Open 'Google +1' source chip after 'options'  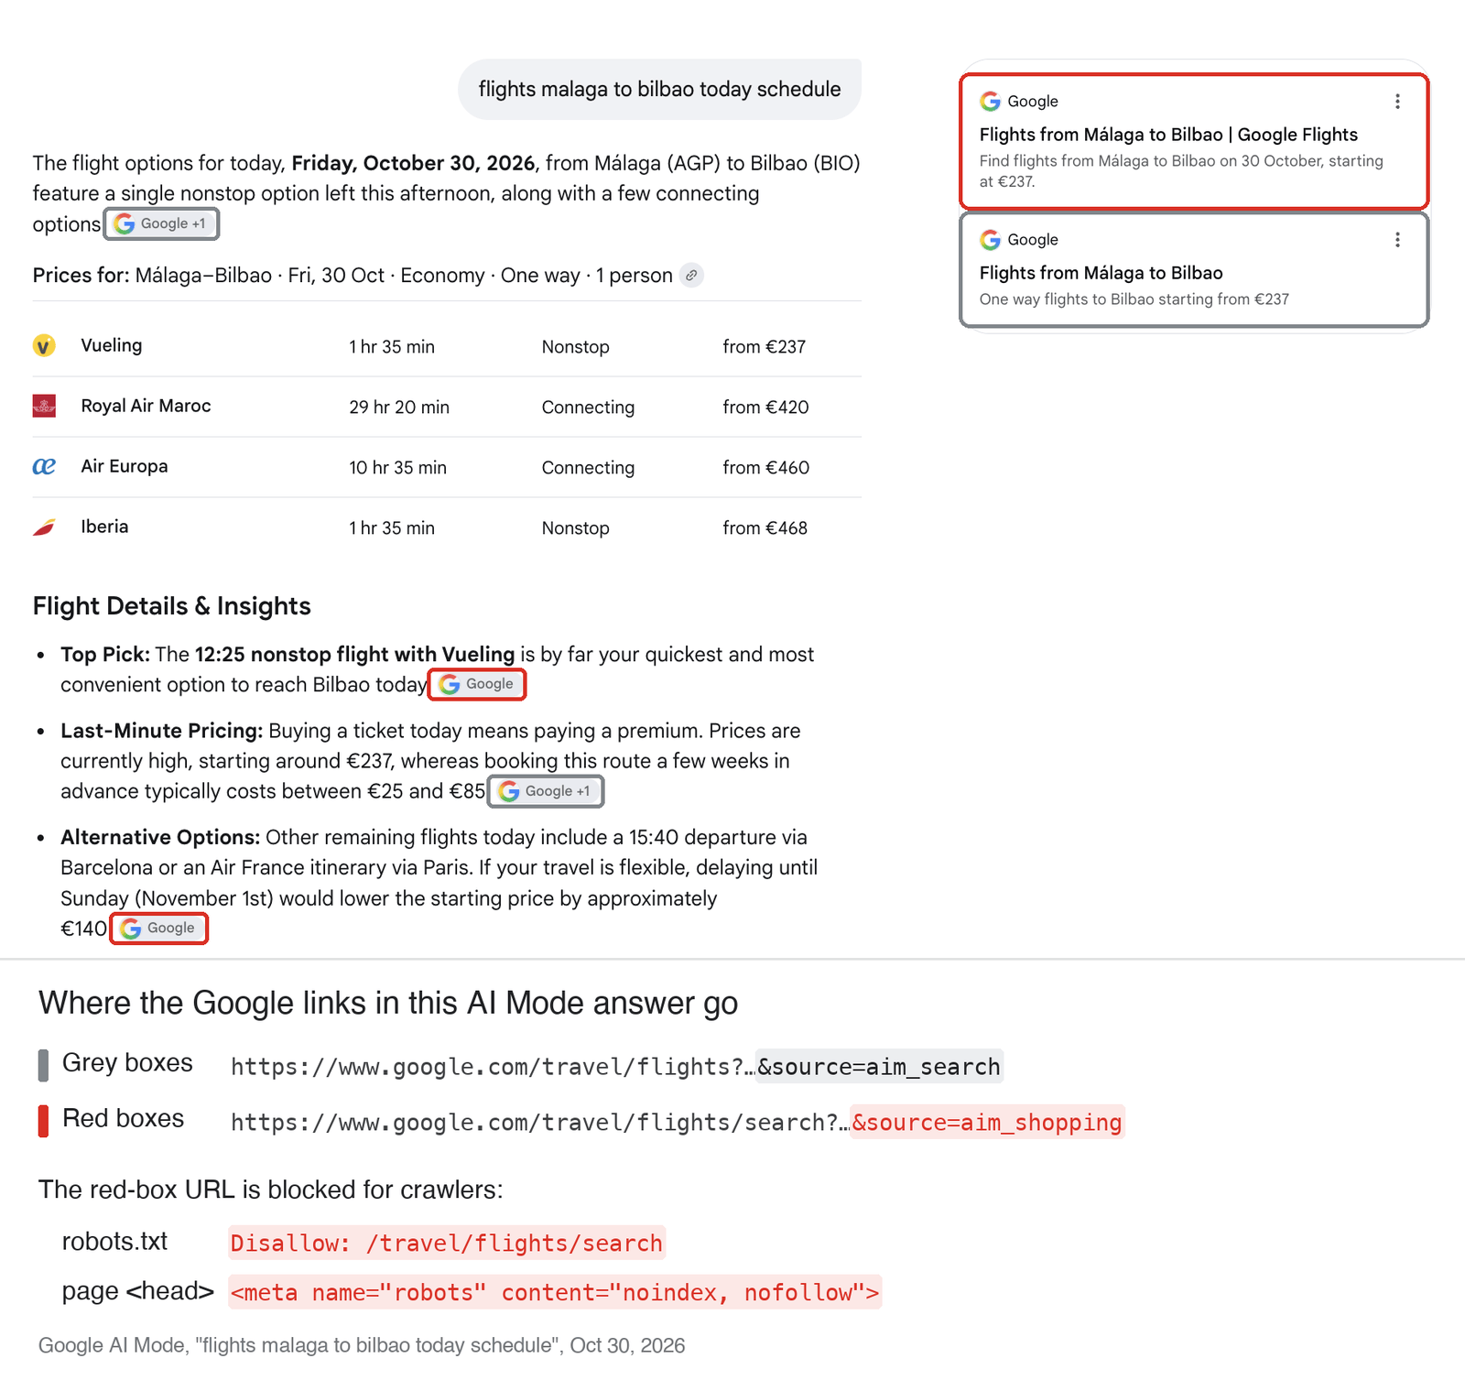tap(161, 223)
